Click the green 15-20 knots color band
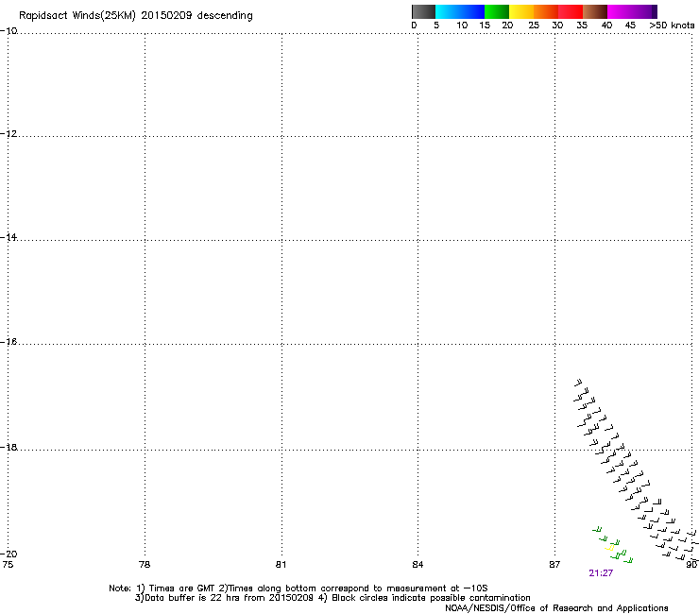Image resolution: width=699 pixels, height=614 pixels. (x=497, y=11)
